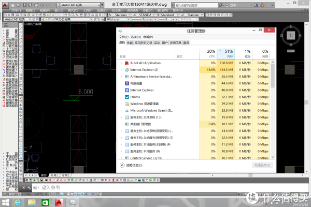Click the binoculars search icon in title bar
The width and height of the screenshot is (311, 207).
[x=221, y=5]
